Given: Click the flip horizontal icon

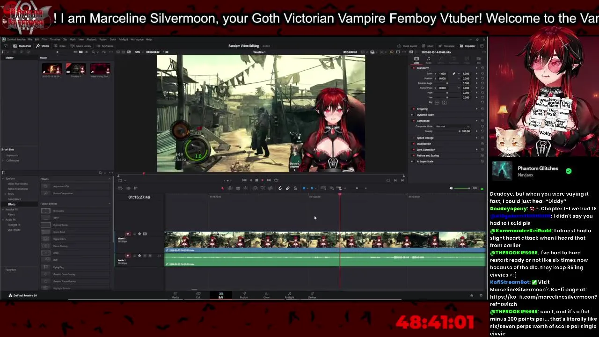Looking at the screenshot, I should tap(437, 103).
